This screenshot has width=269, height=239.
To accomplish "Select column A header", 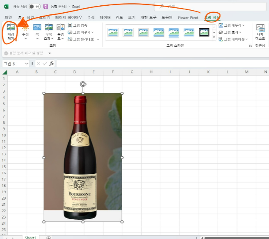I will [x=17, y=72].
